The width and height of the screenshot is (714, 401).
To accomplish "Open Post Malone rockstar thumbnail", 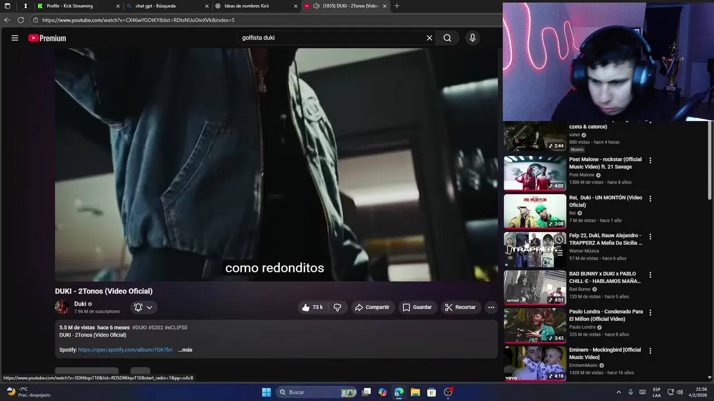I will pyautogui.click(x=535, y=173).
